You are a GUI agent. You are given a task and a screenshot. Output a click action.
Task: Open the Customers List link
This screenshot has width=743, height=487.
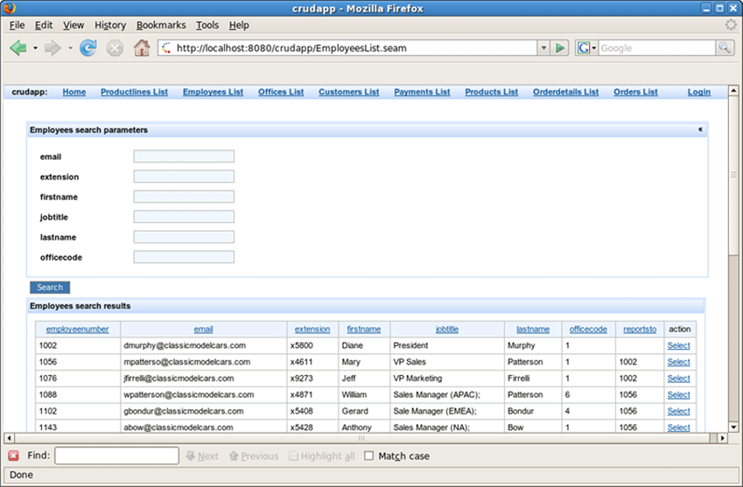[348, 92]
